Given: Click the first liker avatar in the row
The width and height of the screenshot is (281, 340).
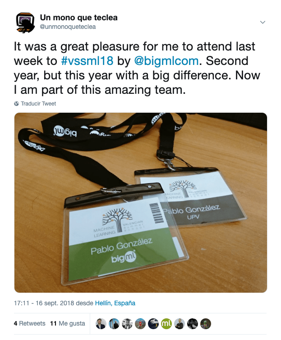Looking at the screenshot, I should (x=101, y=324).
